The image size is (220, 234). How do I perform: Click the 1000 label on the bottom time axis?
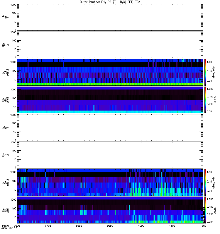coord(141,226)
